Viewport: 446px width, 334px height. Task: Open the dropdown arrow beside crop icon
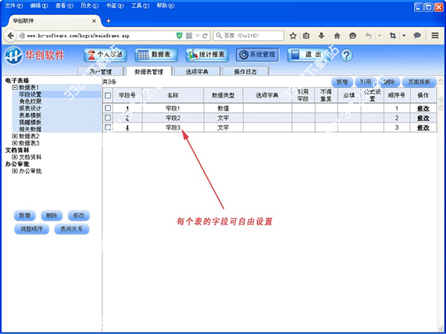point(404,36)
